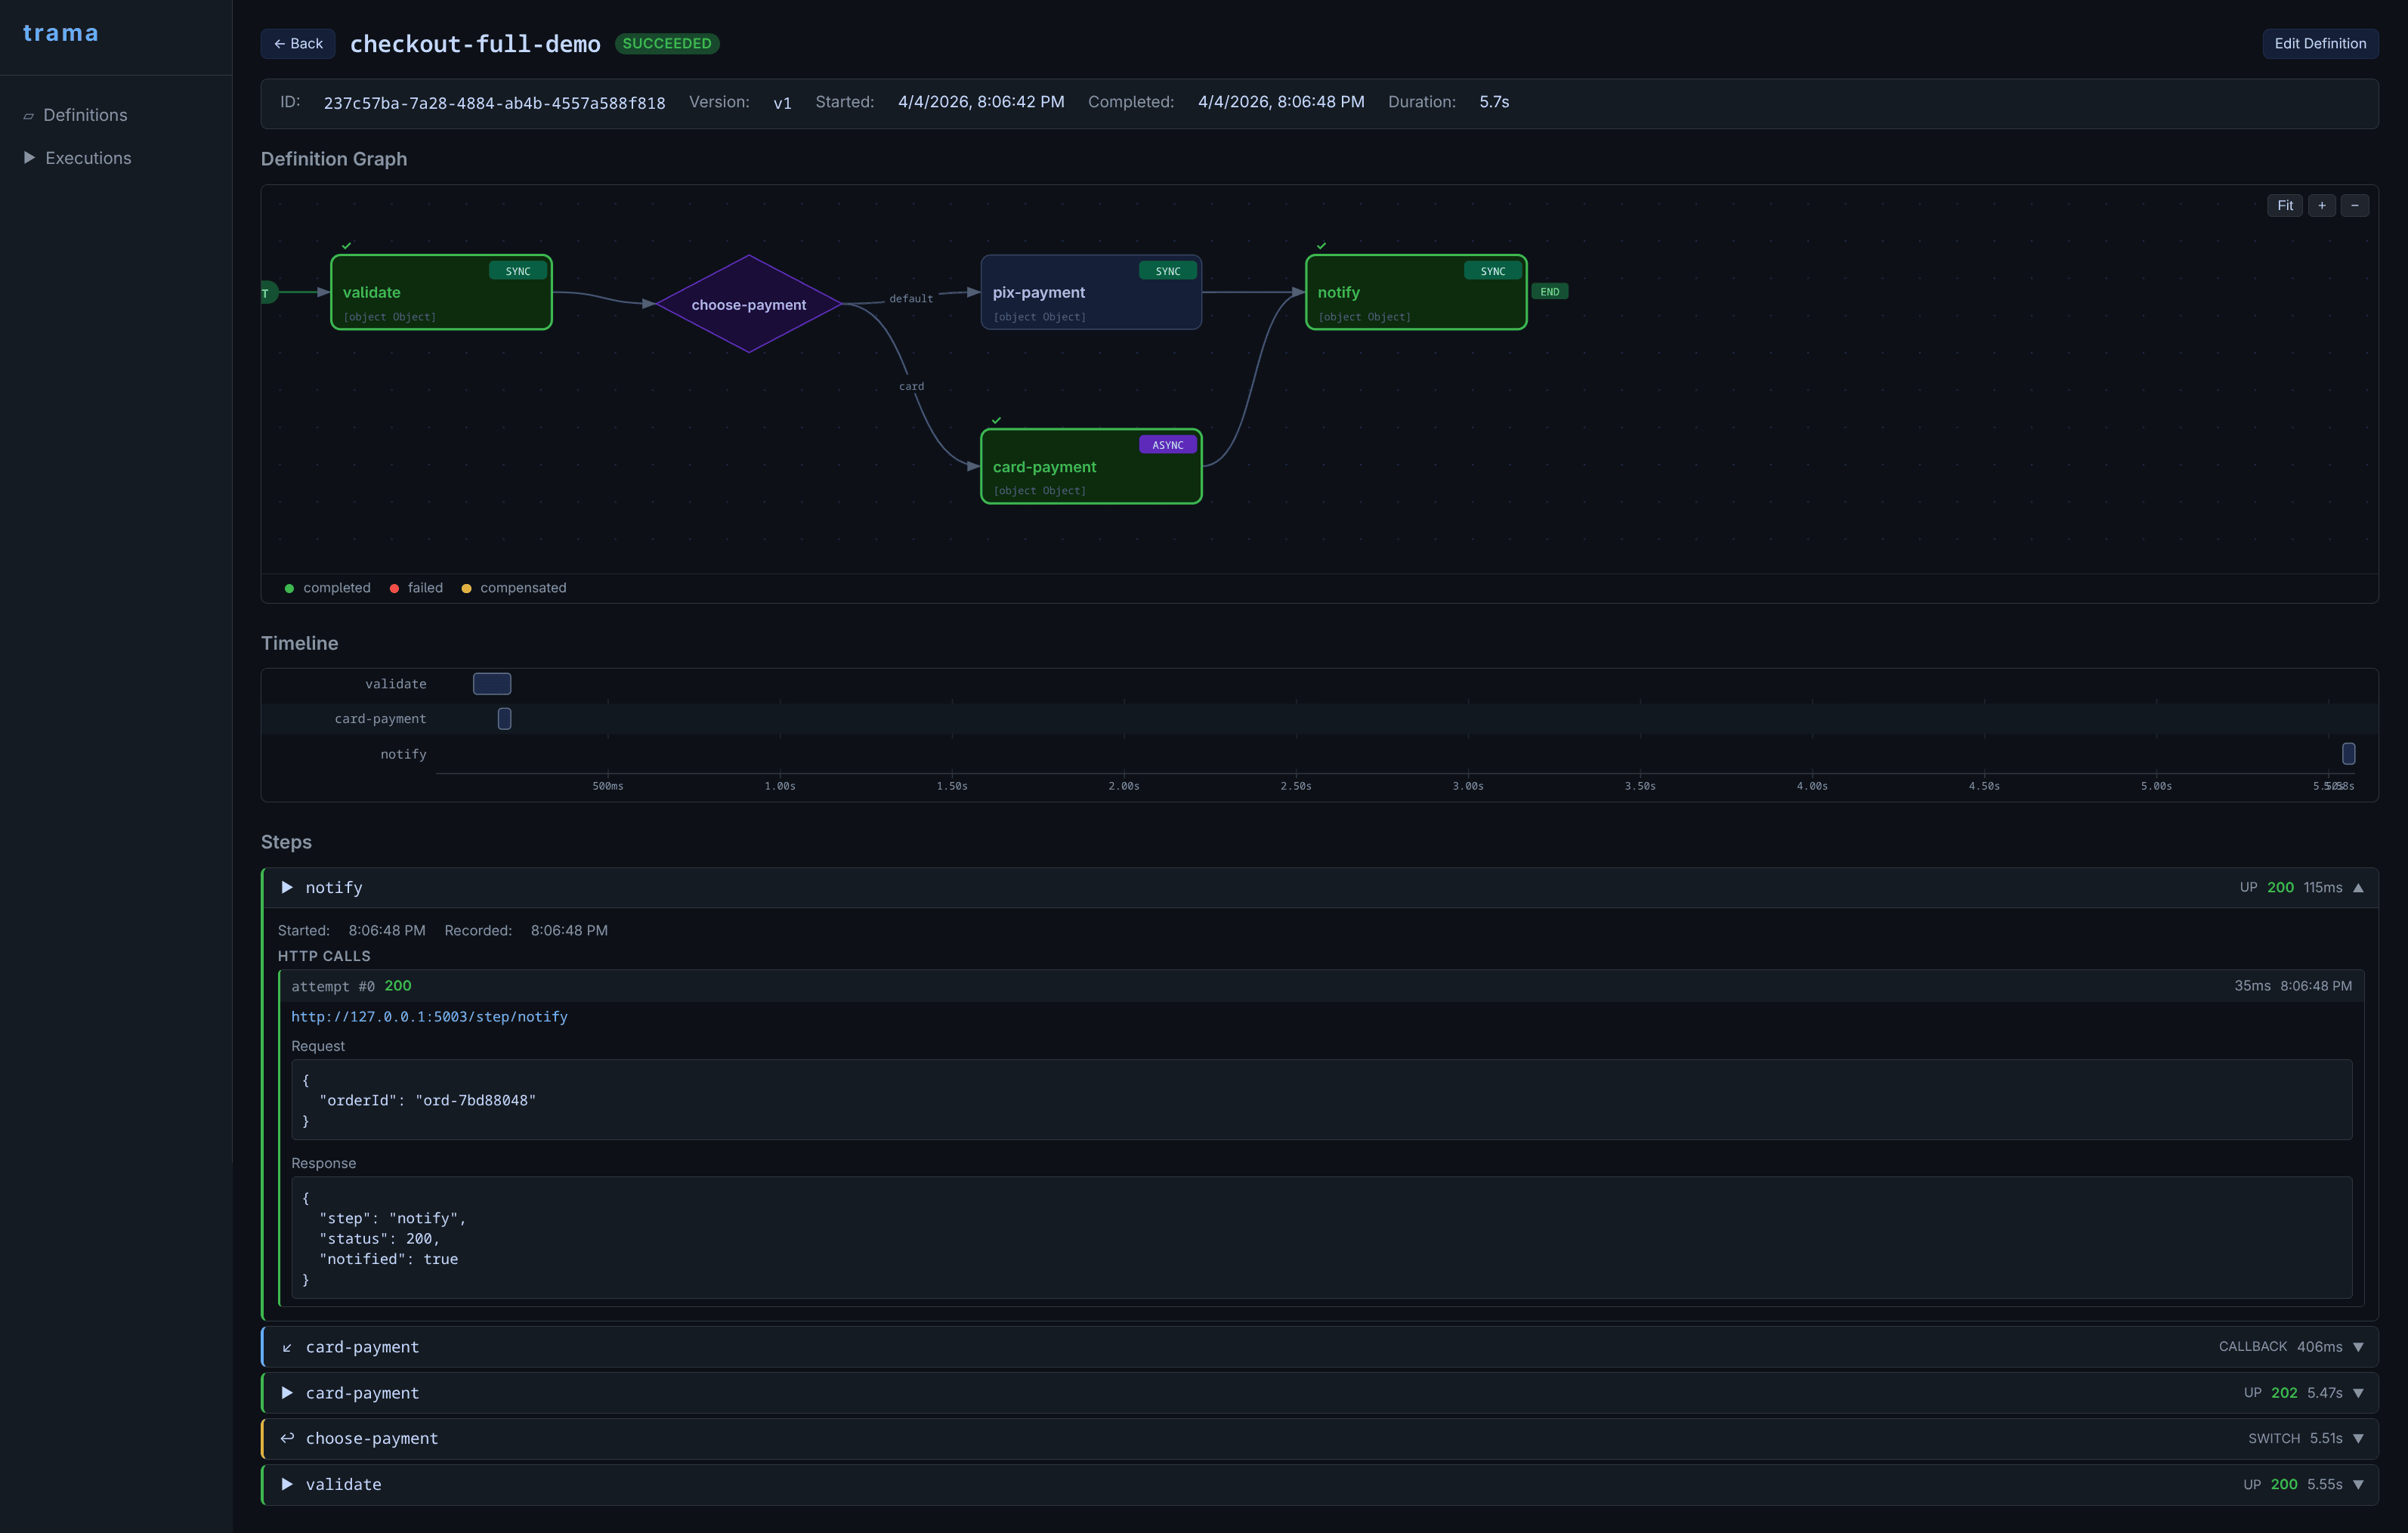2408x1533 pixels.
Task: Collapse the notify step with up arrow
Action: [x=2358, y=888]
